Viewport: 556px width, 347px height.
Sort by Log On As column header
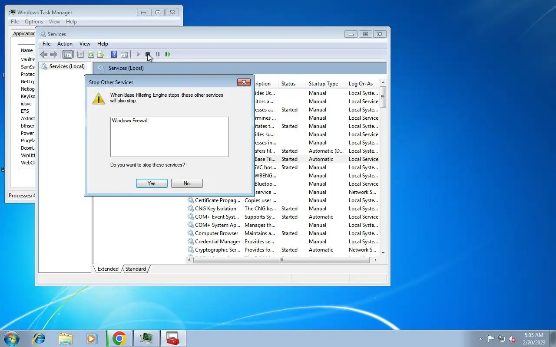coord(363,84)
